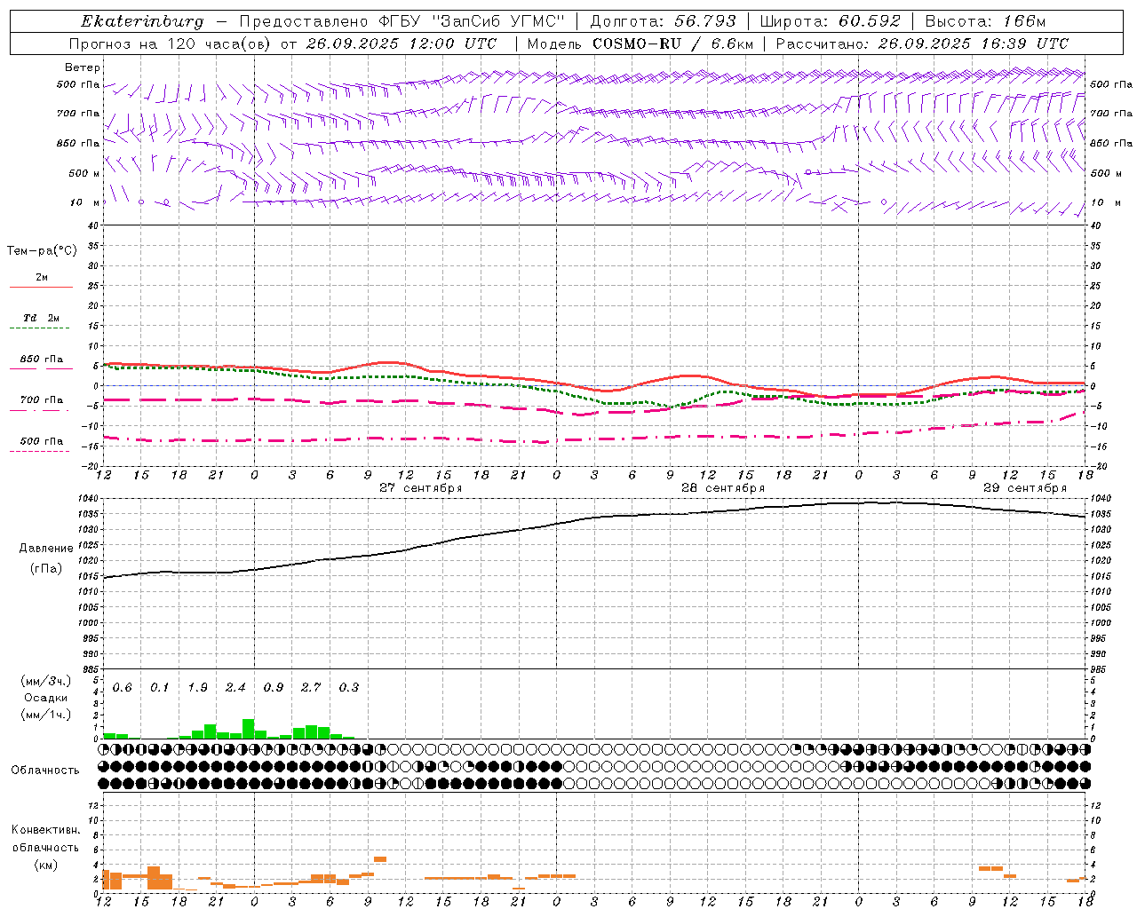Click the 'Ветер' wind panel label
Screen dimensions: 1137x909
[83, 67]
